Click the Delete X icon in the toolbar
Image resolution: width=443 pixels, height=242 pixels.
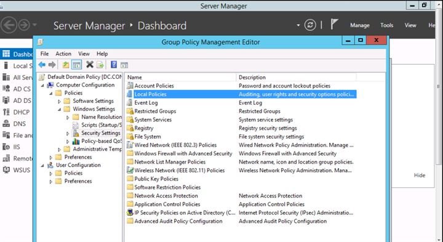point(90,65)
